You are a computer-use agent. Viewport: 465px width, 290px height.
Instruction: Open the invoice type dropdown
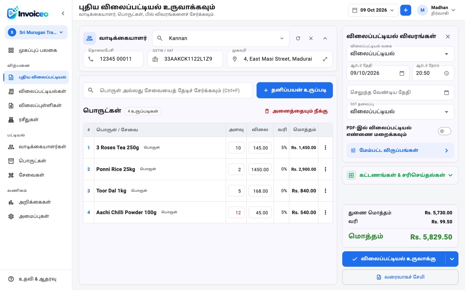[x=400, y=54]
